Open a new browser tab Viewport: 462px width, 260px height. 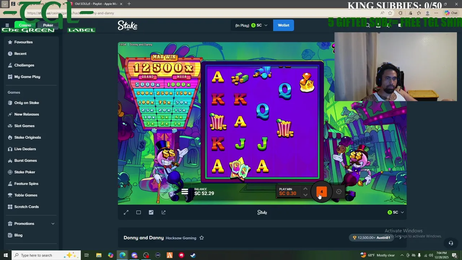[x=129, y=4]
